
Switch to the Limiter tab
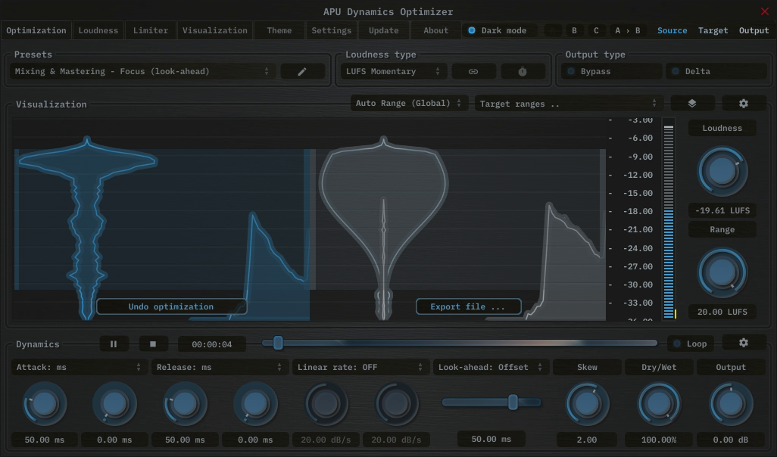point(151,30)
